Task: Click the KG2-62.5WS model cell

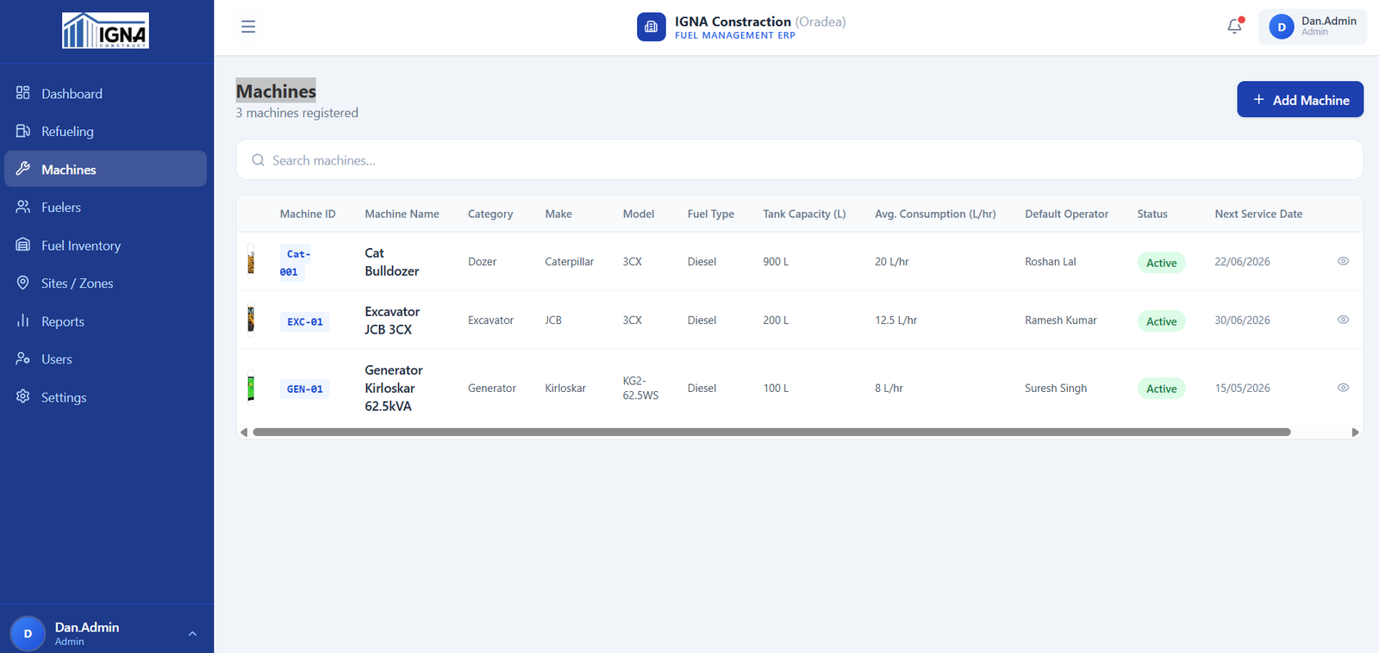Action: click(640, 388)
